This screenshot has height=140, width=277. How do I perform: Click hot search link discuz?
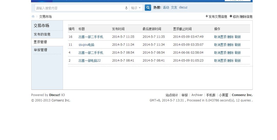click(x=183, y=7)
